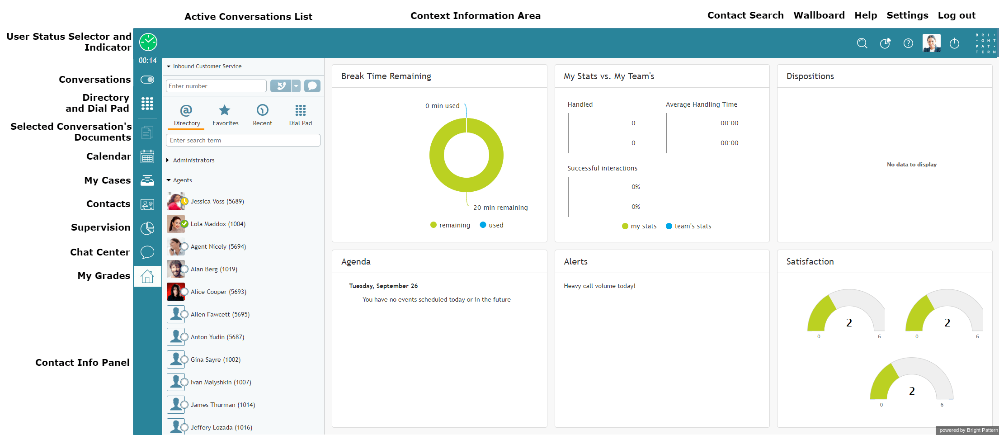Collapse the Agents group
Image resolution: width=999 pixels, height=435 pixels.
point(179,180)
